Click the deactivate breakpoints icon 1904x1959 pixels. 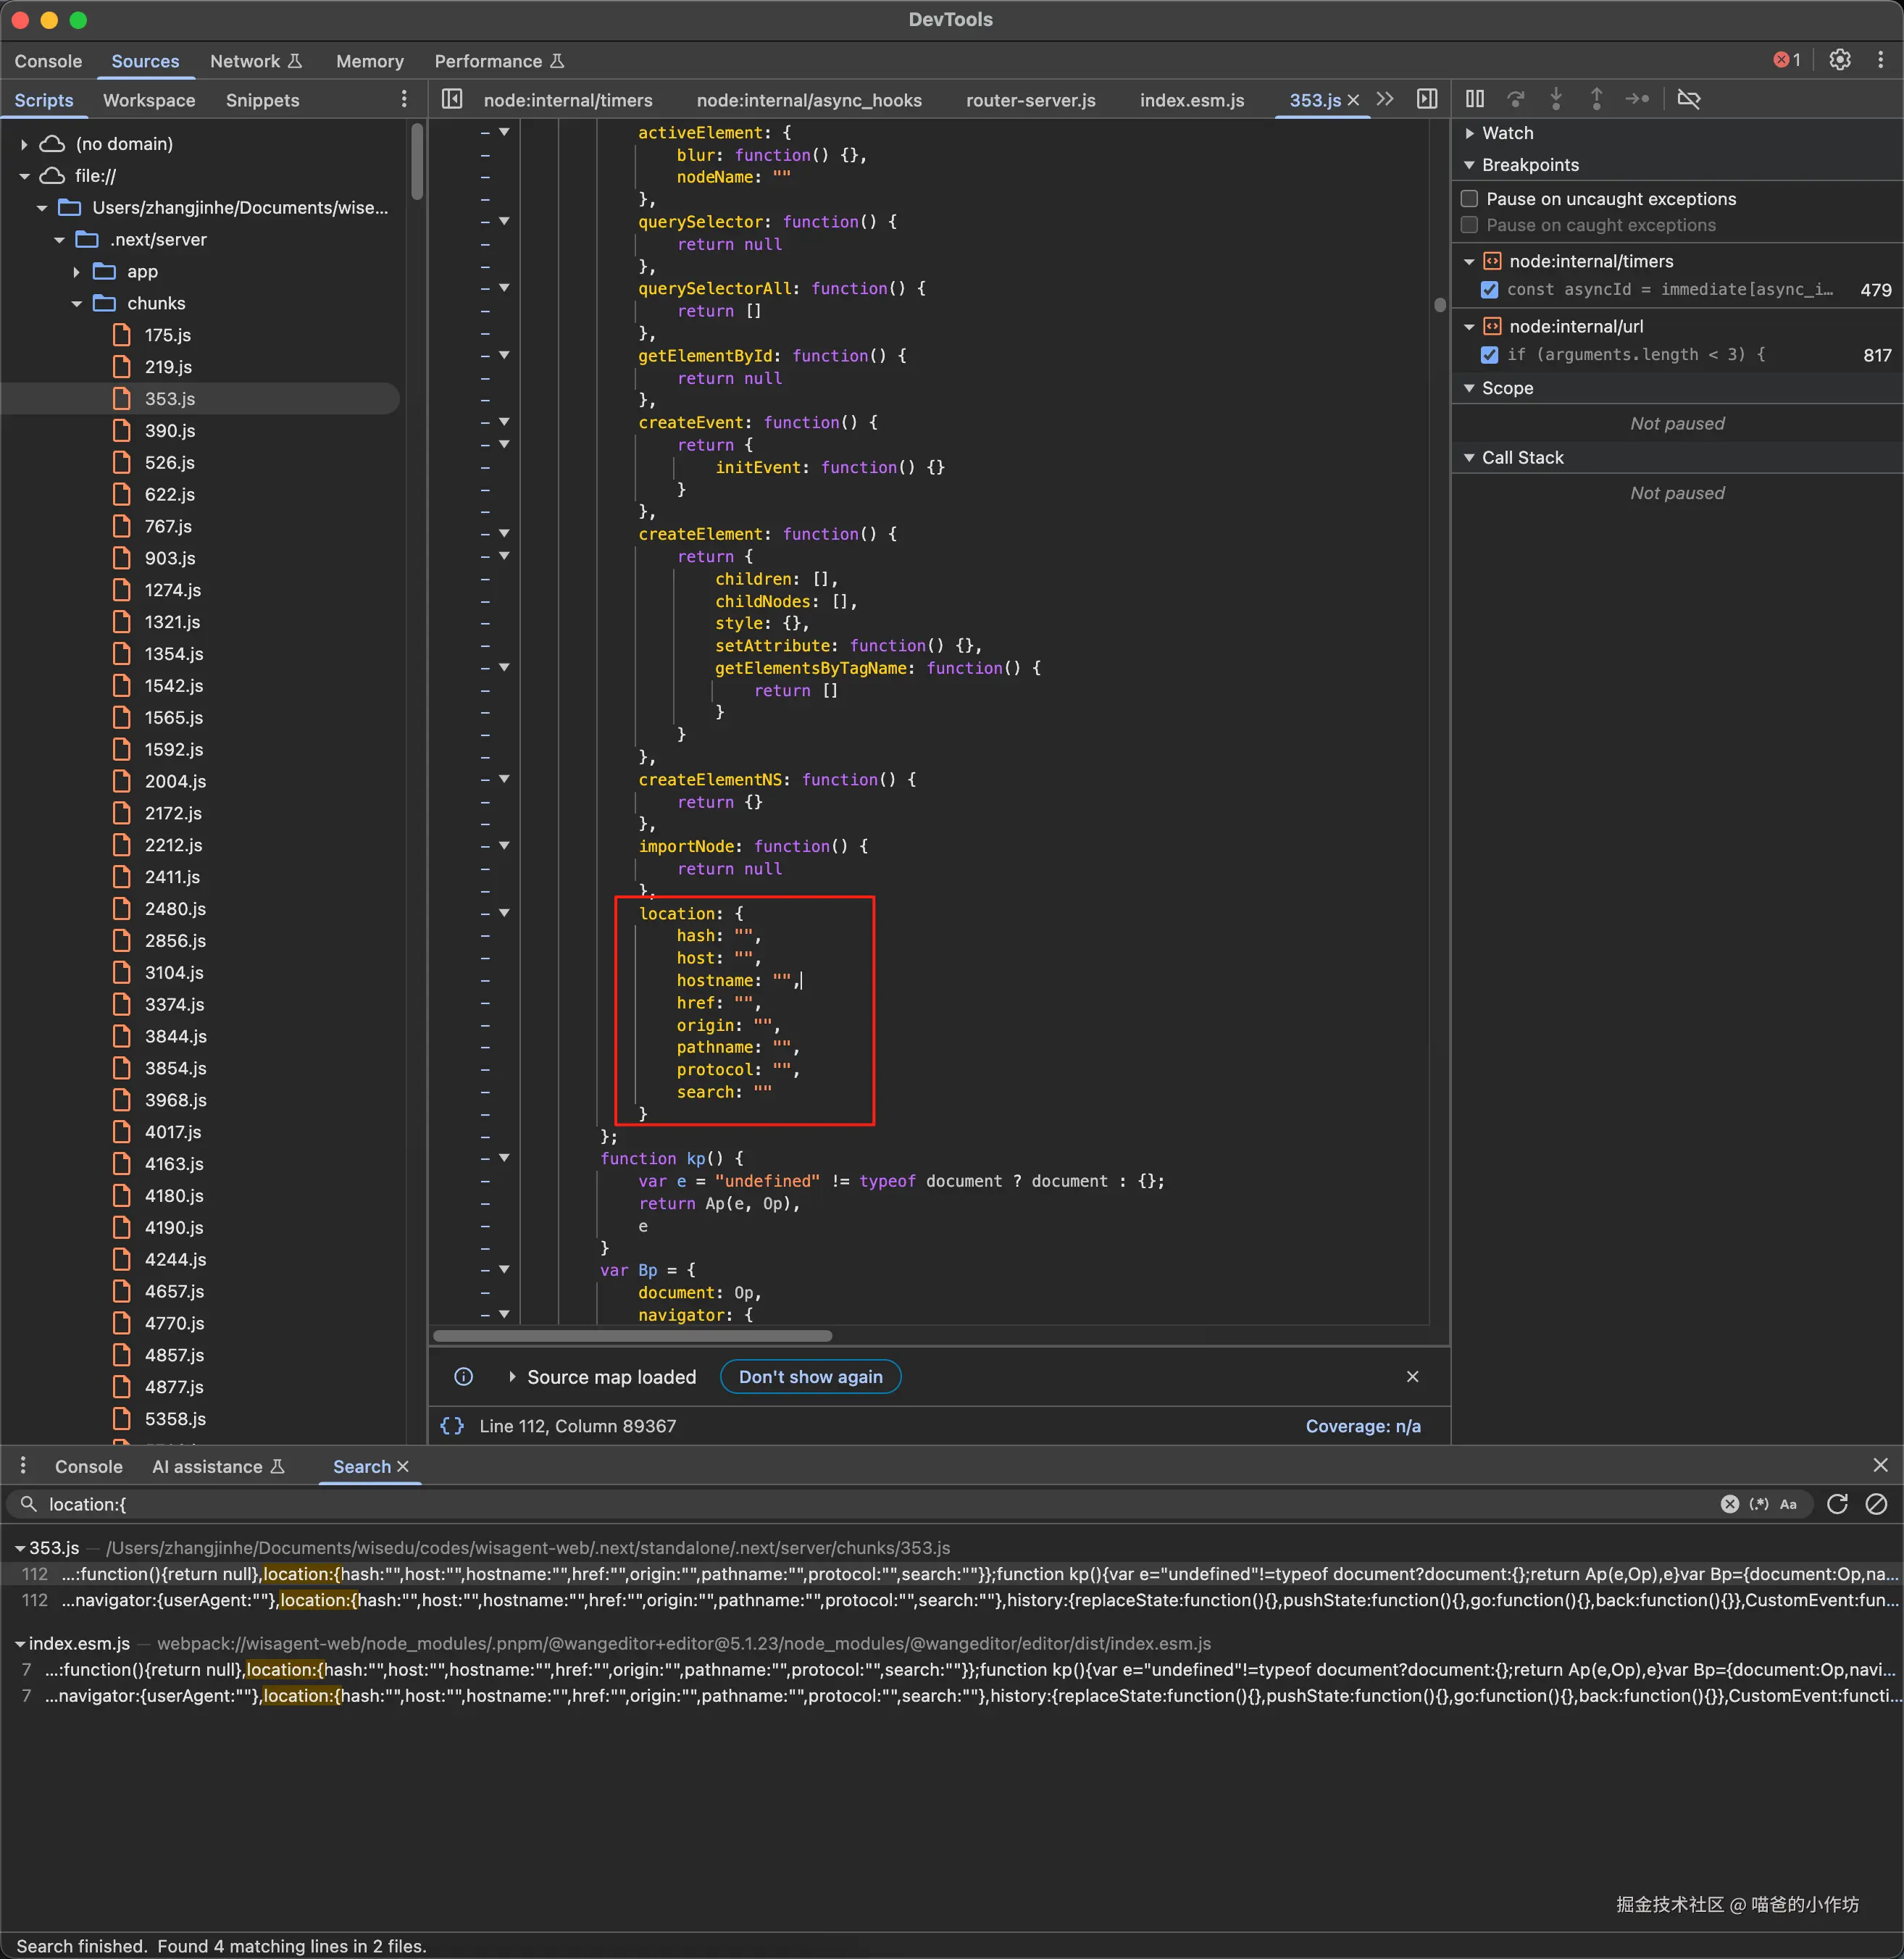(1688, 99)
